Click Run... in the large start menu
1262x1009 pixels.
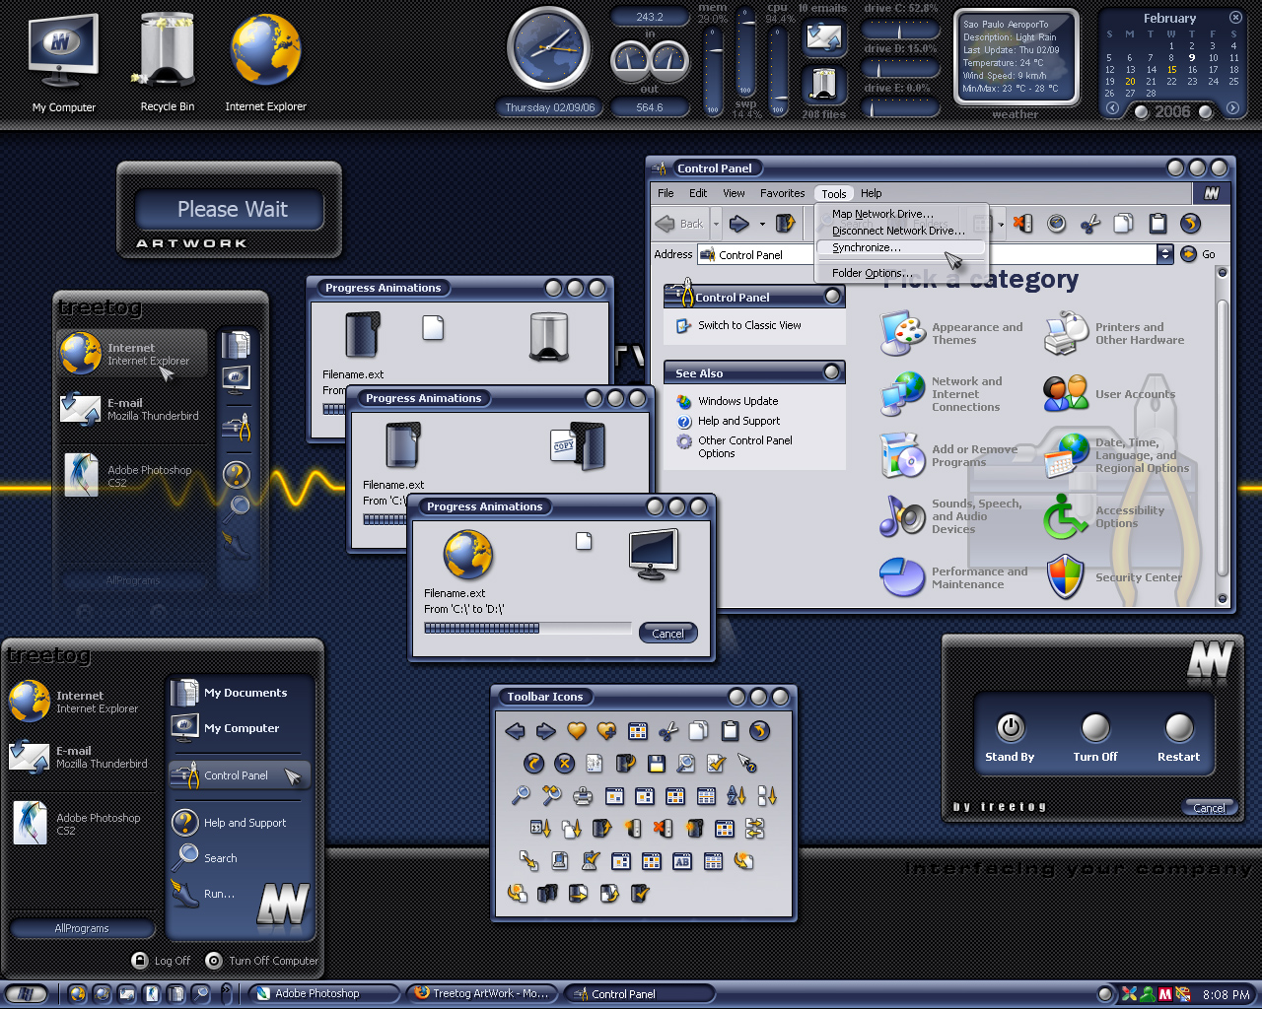click(x=204, y=894)
